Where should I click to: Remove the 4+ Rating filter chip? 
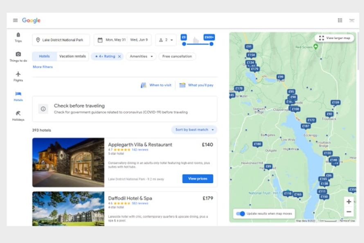click(x=119, y=56)
